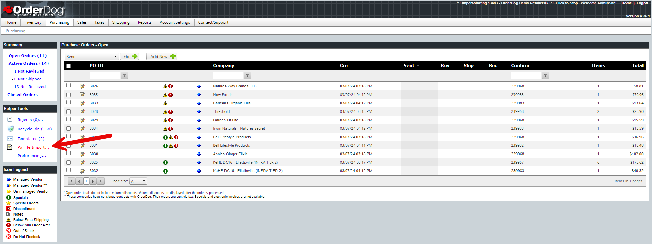Open Open Orders (11) link
This screenshot has height=244, width=652.
28,56
